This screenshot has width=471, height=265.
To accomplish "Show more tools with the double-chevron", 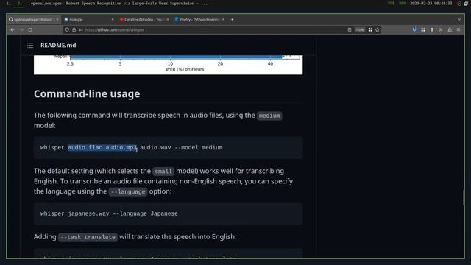I will [x=441, y=29].
